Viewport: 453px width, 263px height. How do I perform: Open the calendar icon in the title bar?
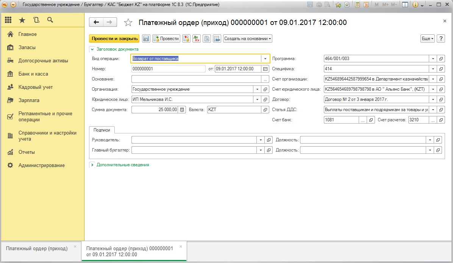[x=366, y=5]
